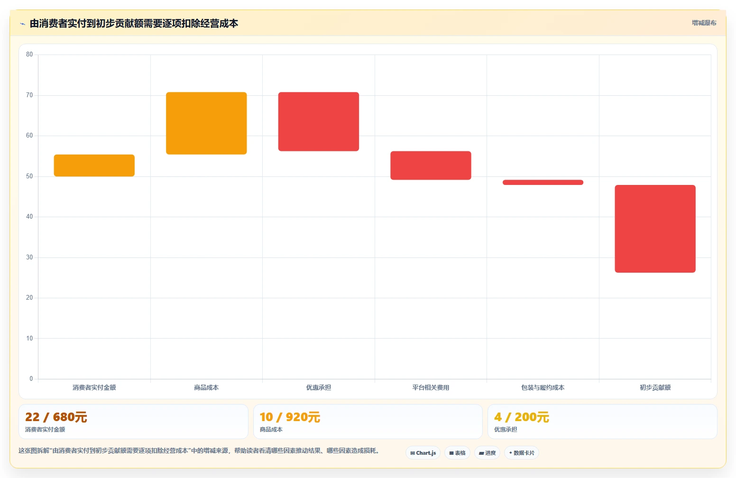Click the y-axis value 80
Image resolution: width=736 pixels, height=478 pixels.
pos(29,55)
